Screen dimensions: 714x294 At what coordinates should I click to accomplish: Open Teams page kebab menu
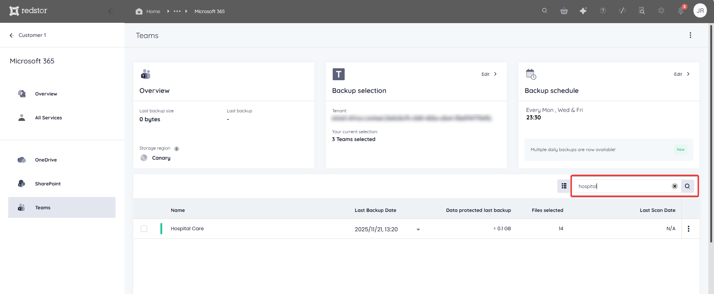pyautogui.click(x=690, y=35)
